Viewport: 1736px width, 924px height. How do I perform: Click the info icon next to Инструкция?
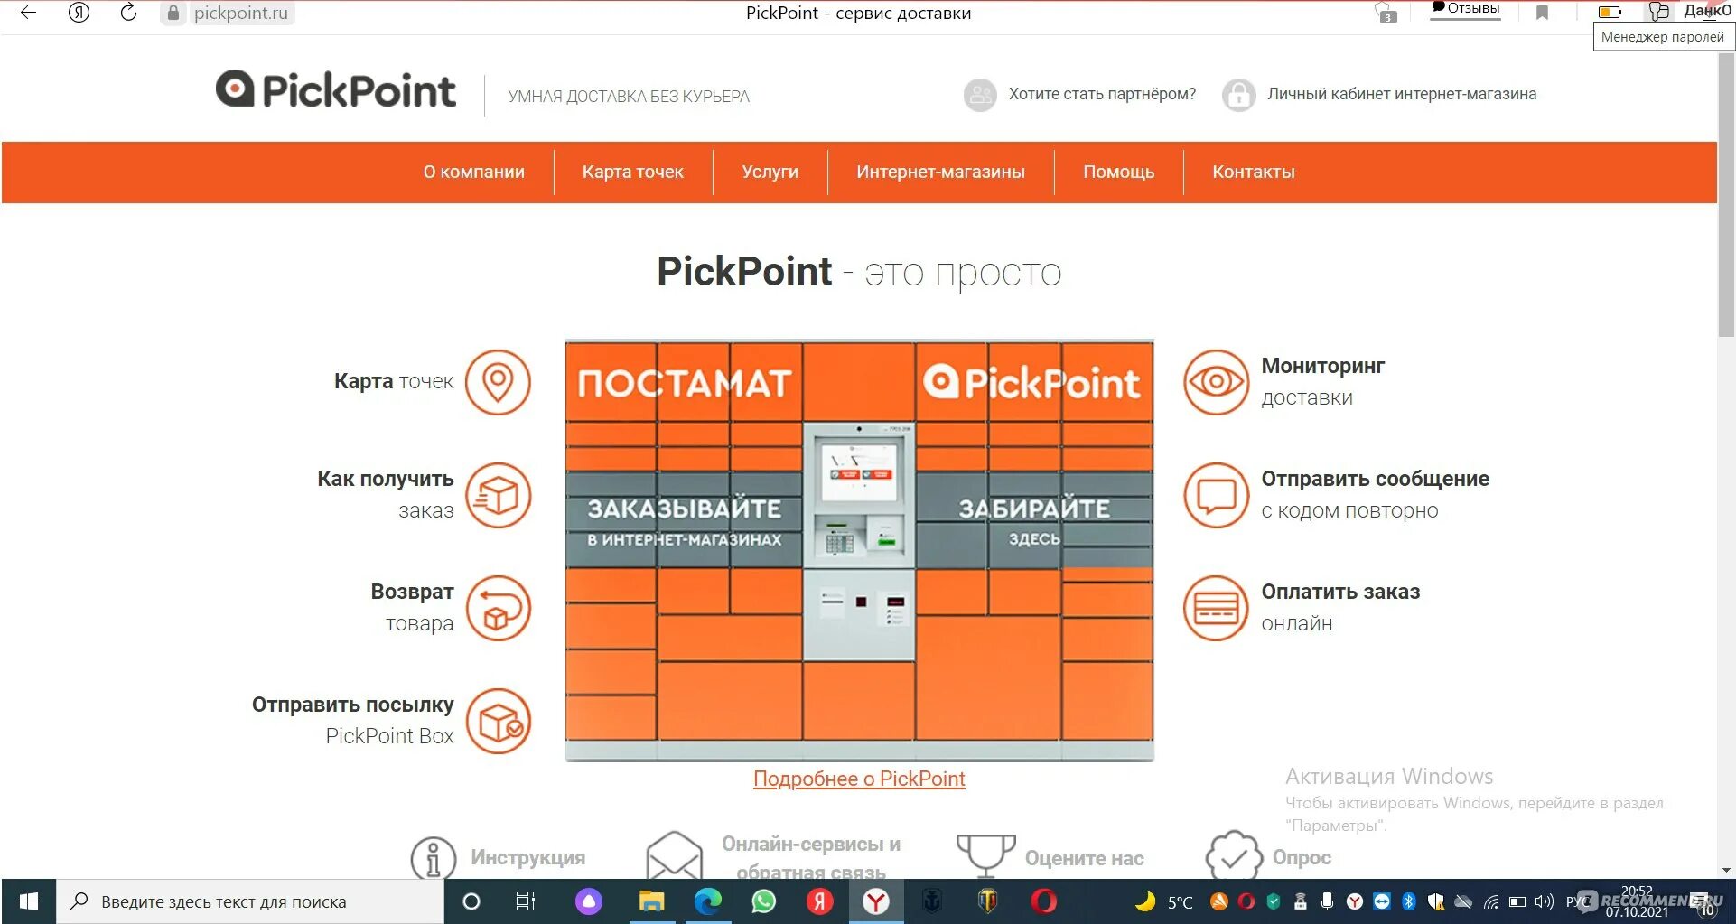tap(433, 857)
